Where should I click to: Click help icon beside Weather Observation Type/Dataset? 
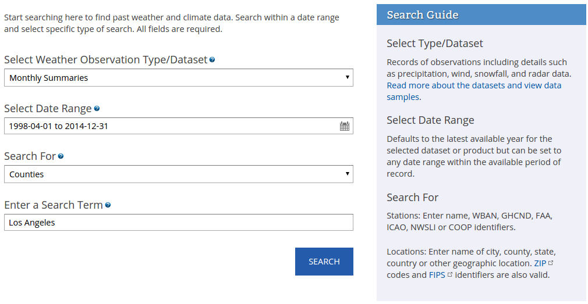coord(212,60)
